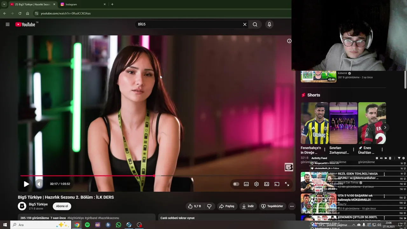Clear Activity Feed with trash icon
The image size is (407, 229).
click(x=390, y=158)
